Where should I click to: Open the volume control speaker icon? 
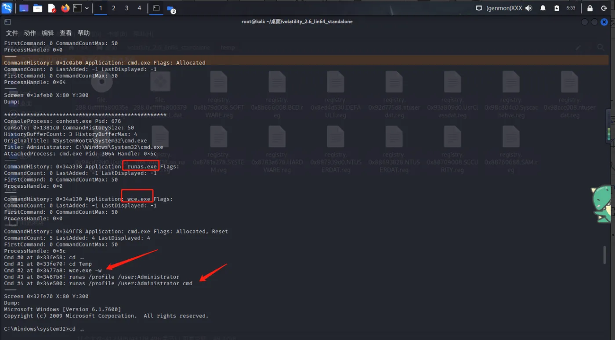pyautogui.click(x=528, y=8)
